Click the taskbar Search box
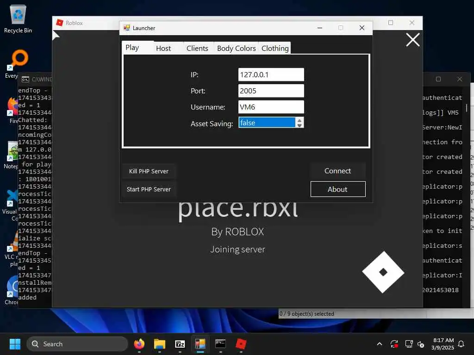The height and width of the screenshot is (355, 474). (77, 344)
